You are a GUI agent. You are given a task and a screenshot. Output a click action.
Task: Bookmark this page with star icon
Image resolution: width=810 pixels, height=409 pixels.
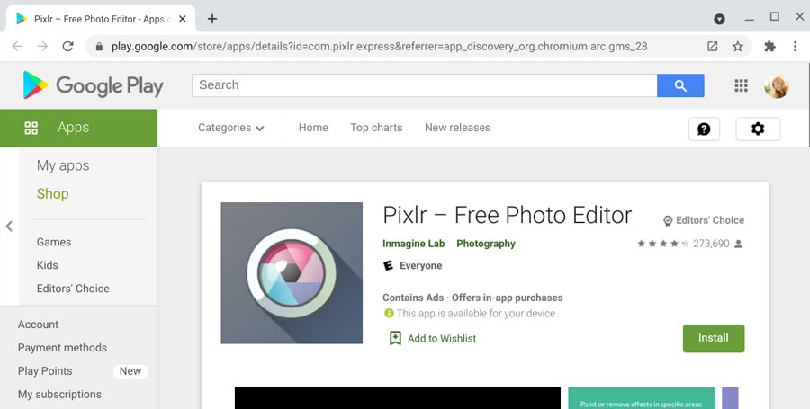coord(738,46)
